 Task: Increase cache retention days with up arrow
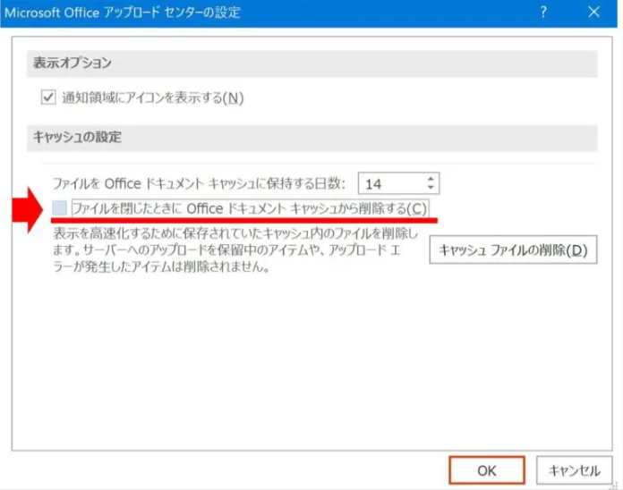pyautogui.click(x=431, y=179)
